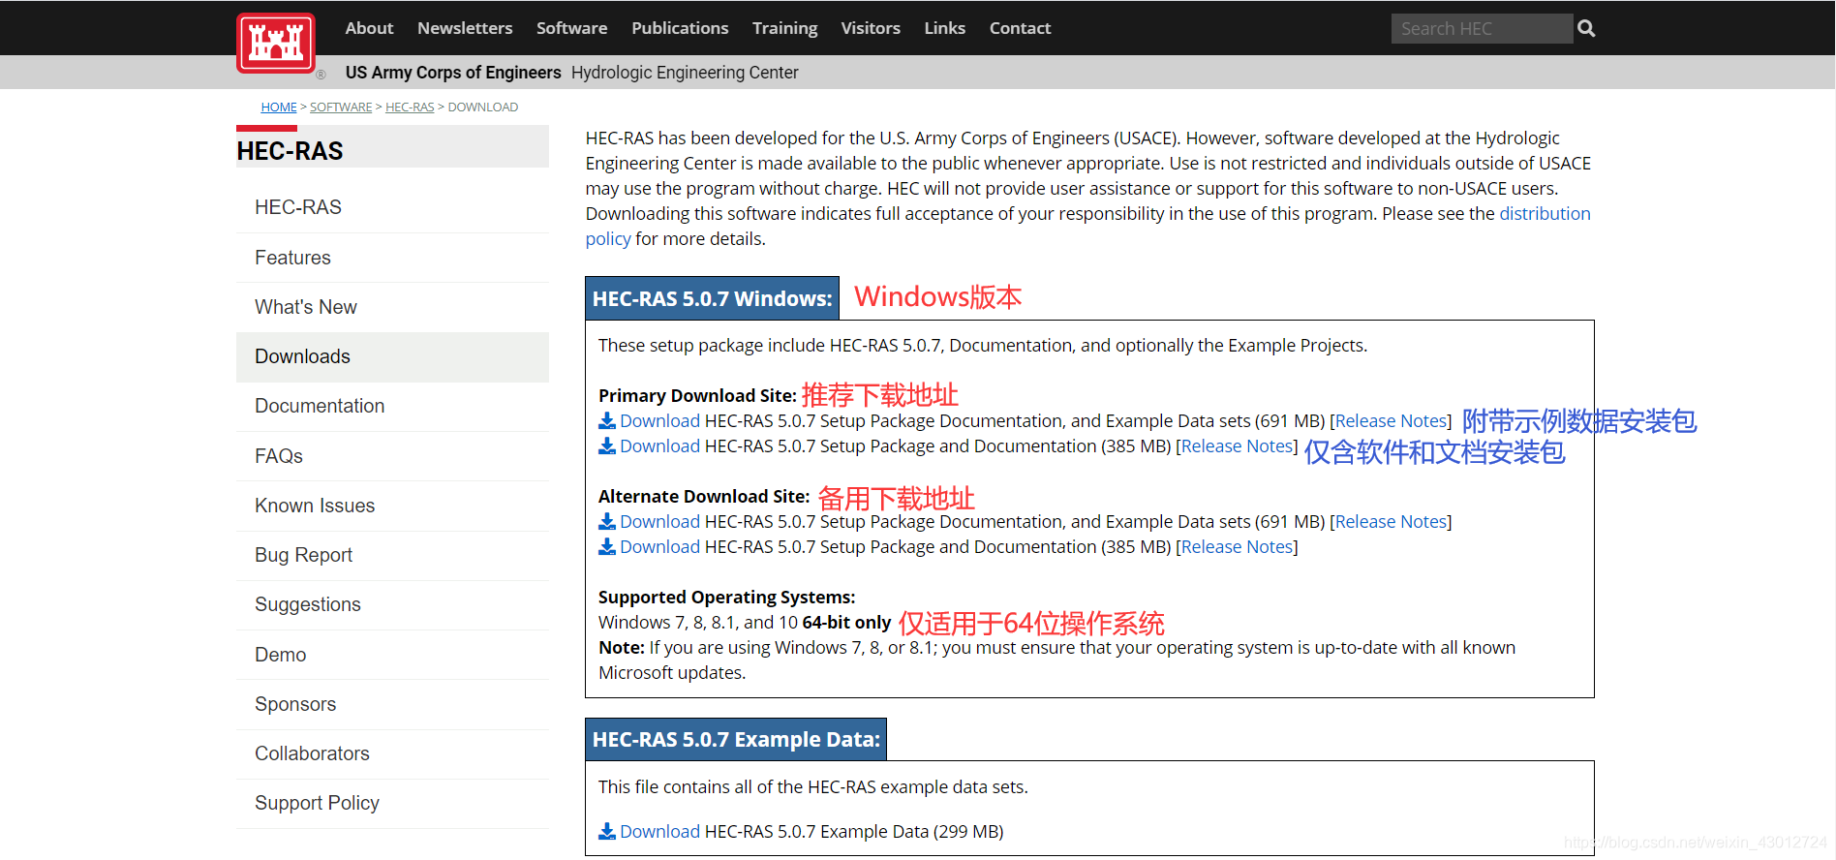This screenshot has width=1836, height=860.
Task: Click download icon for primary 691 MB package
Action: pyautogui.click(x=607, y=420)
